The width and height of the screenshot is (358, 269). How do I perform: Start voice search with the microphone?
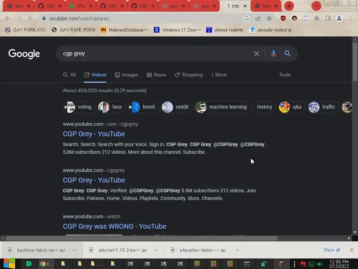pyautogui.click(x=273, y=54)
